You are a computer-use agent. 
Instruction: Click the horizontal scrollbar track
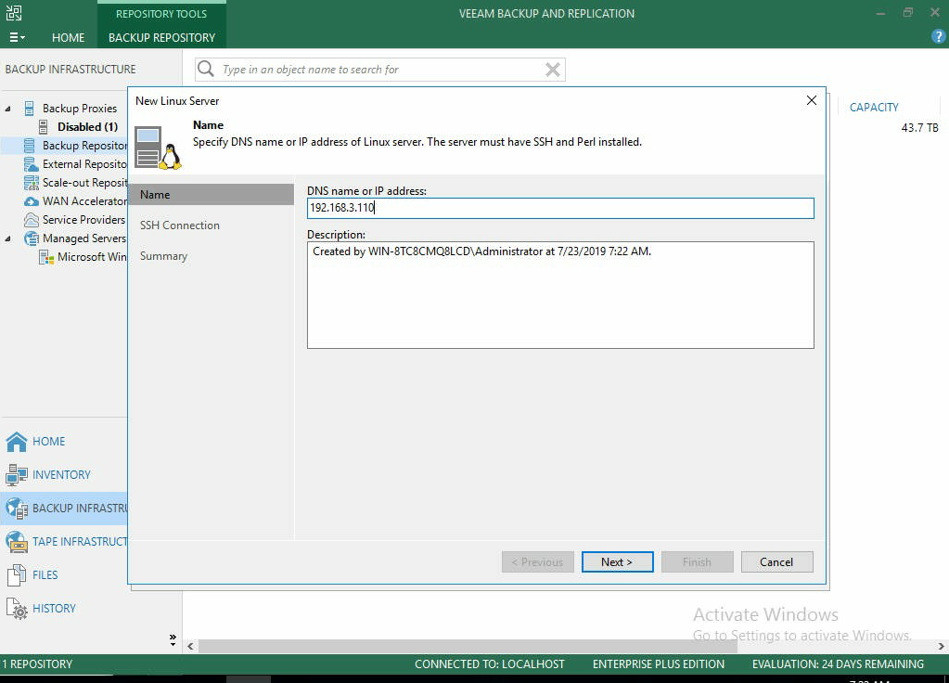click(x=565, y=646)
